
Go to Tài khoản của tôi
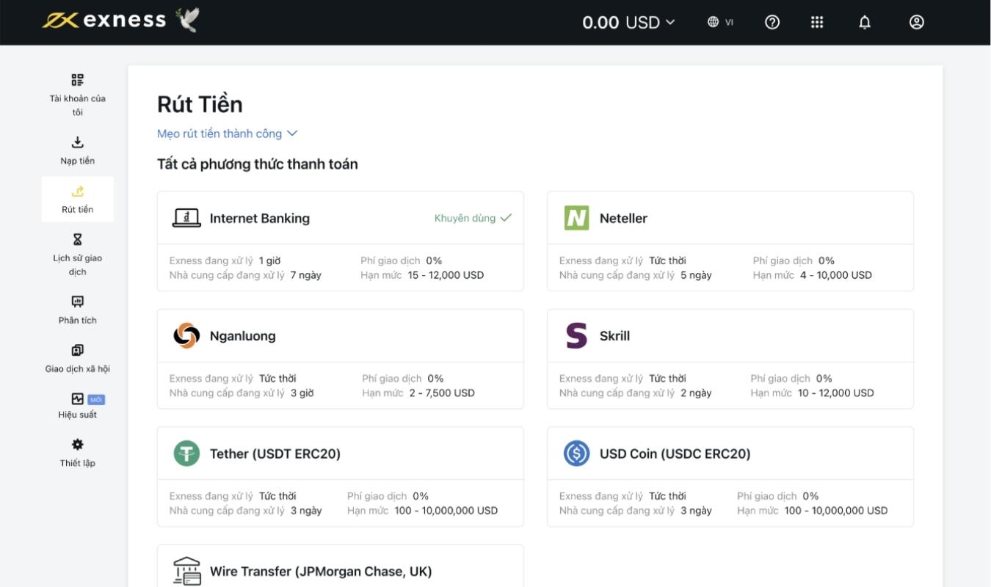78,95
